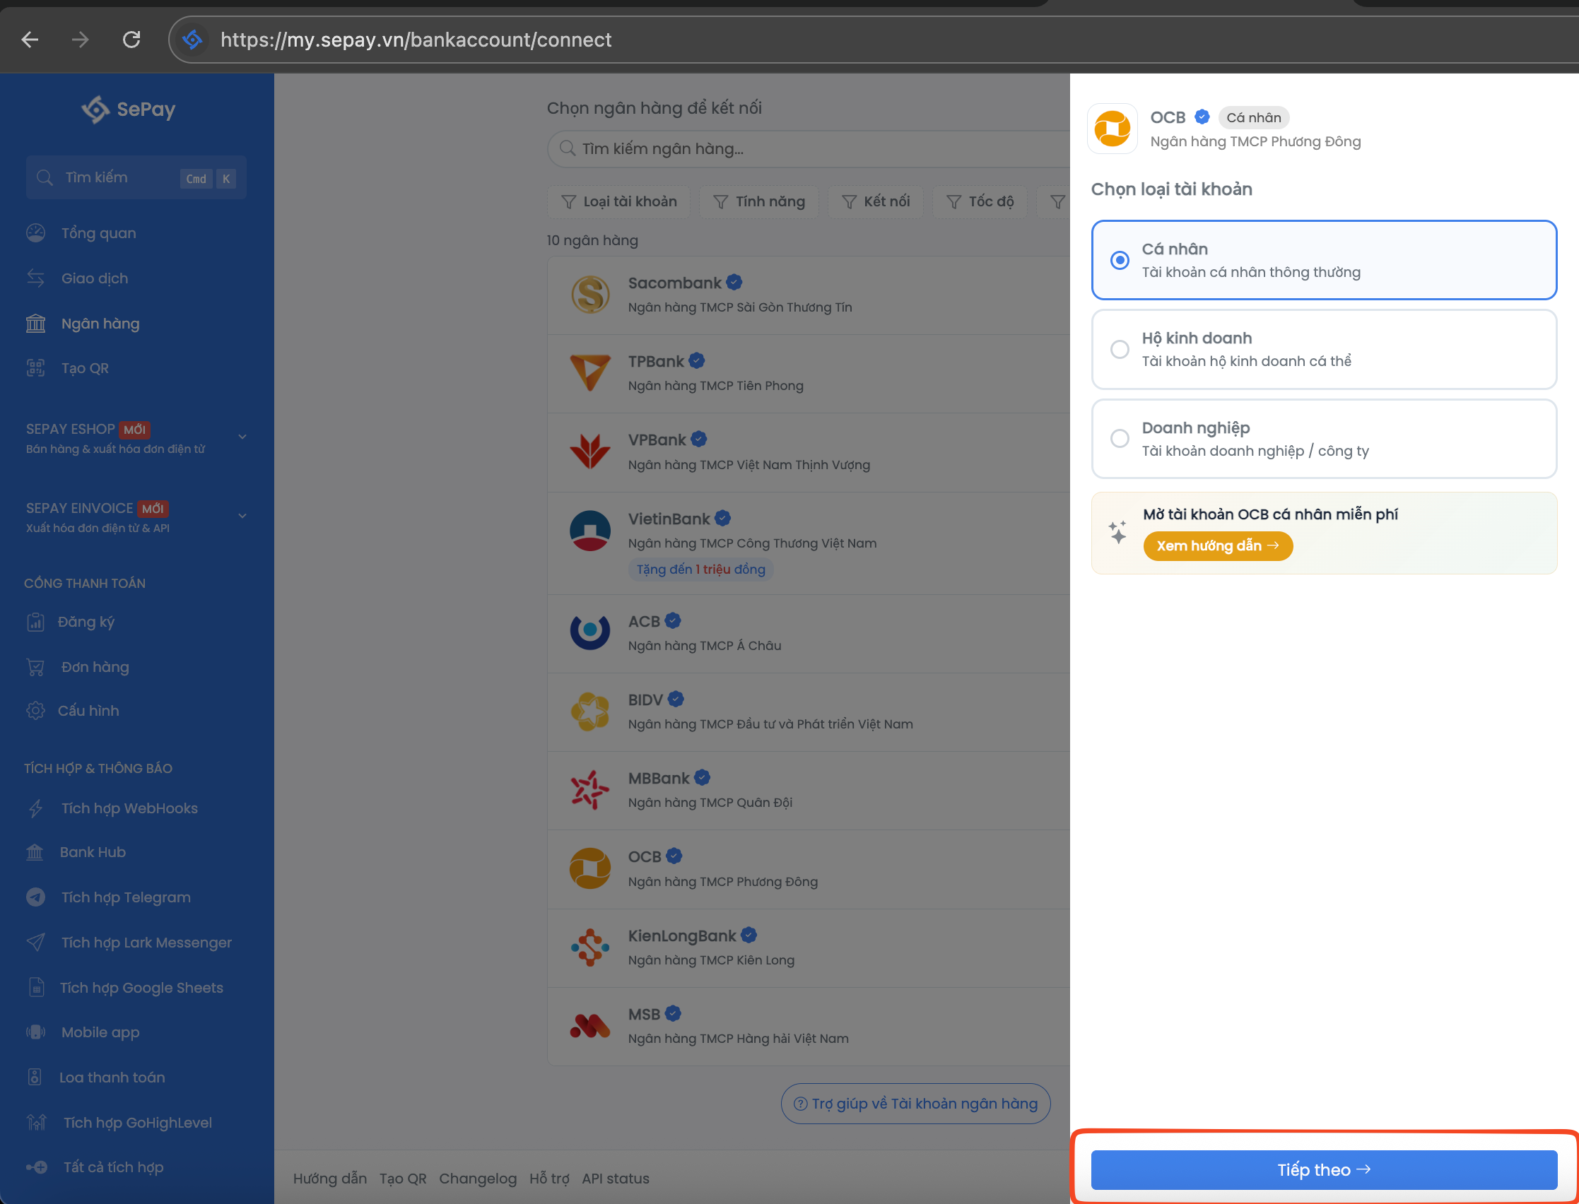Expand the SEPAY ESHOP section
Image resolution: width=1579 pixels, height=1204 pixels.
pos(242,437)
